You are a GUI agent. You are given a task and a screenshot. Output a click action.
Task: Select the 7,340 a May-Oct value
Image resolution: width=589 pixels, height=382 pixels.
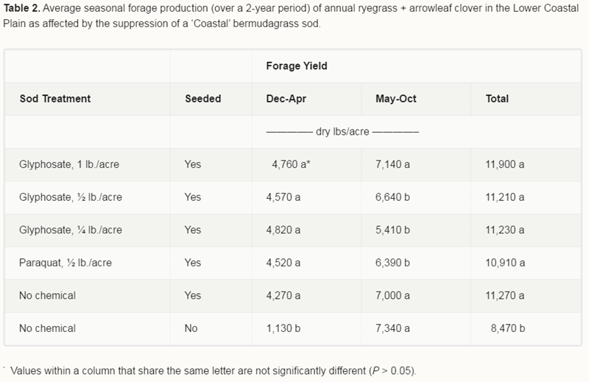392,328
